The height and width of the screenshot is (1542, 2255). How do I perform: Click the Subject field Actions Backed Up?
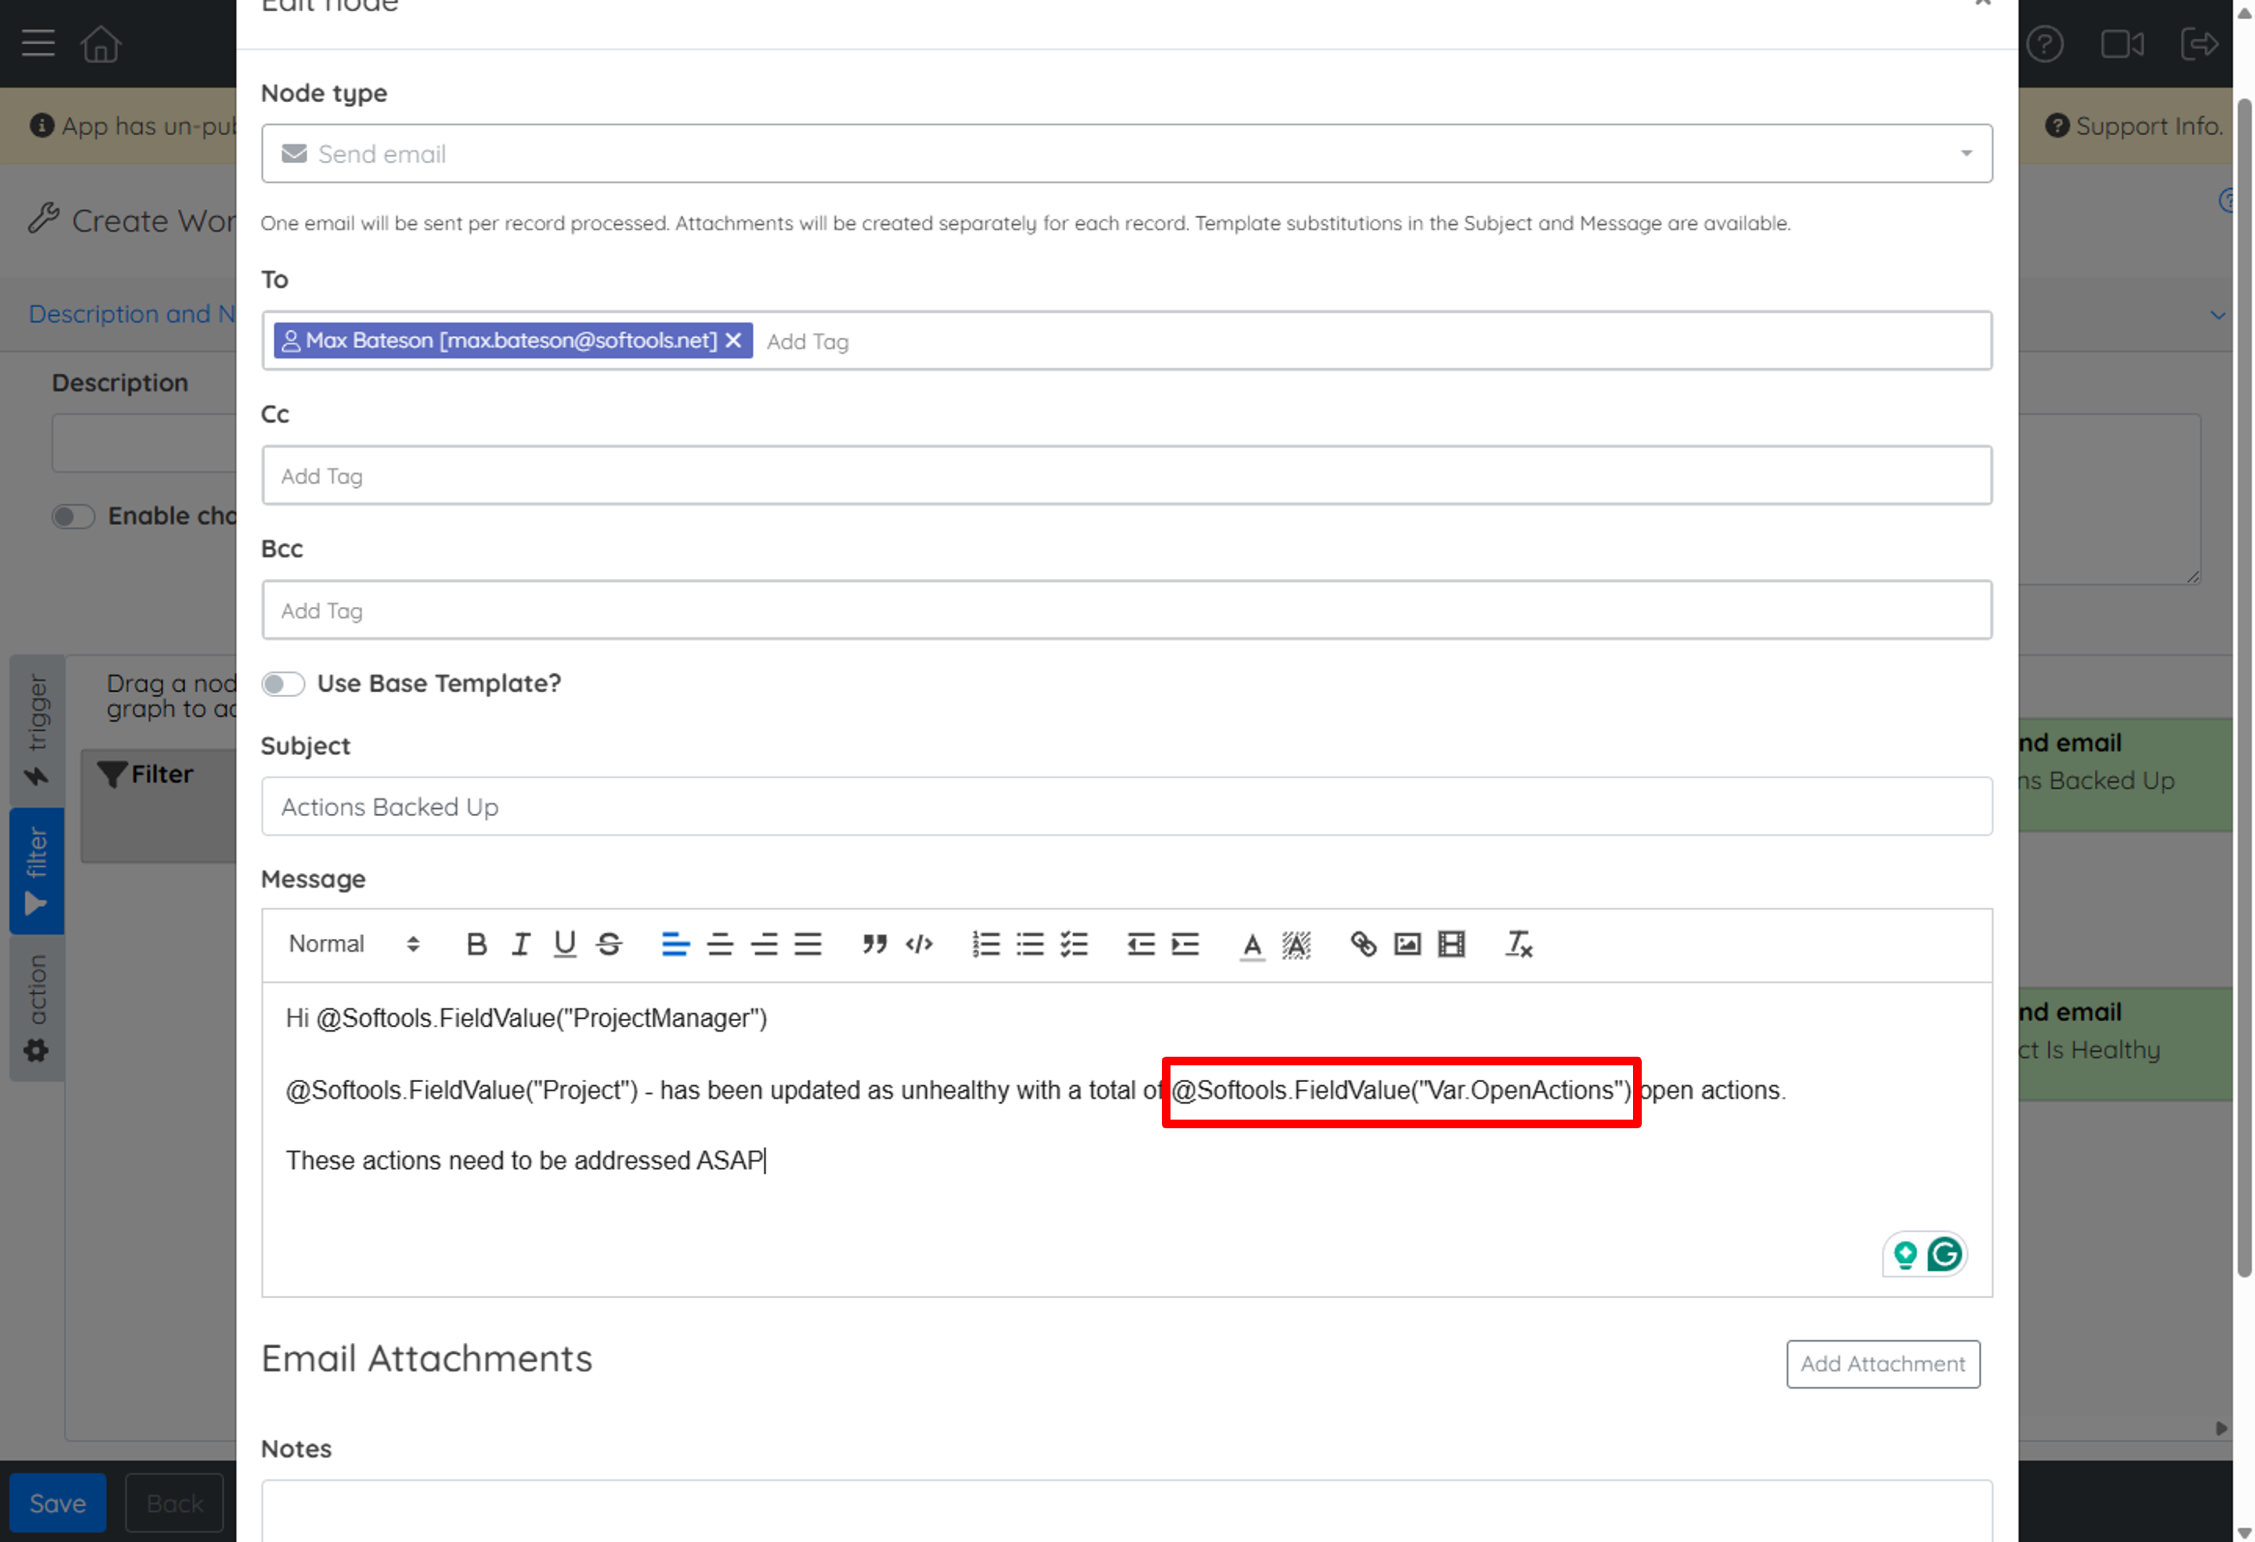[1126, 807]
